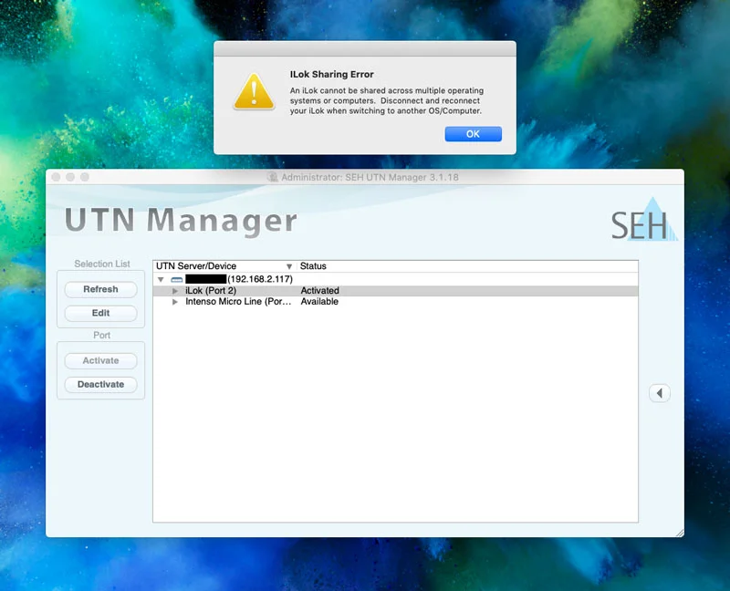
Task: Select the Intenso Micro Line device row
Action: pyautogui.click(x=395, y=302)
